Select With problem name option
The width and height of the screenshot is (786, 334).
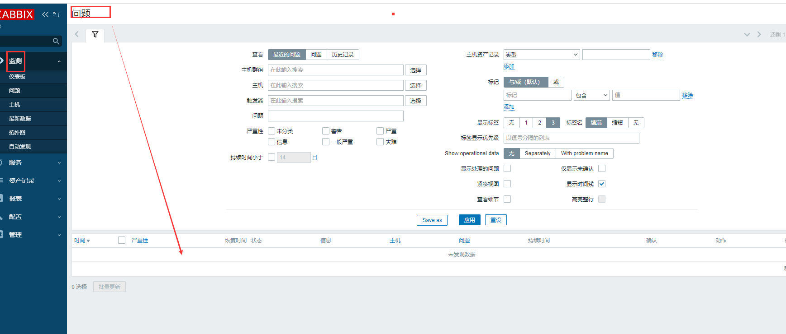pos(585,153)
